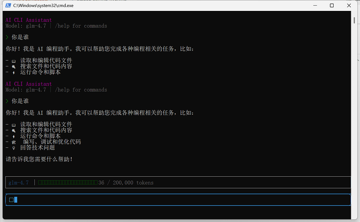Screen dimensions: 360x222
Task: Click the first 'Model: glm-4.7' line
Action: click(x=26, y=26)
